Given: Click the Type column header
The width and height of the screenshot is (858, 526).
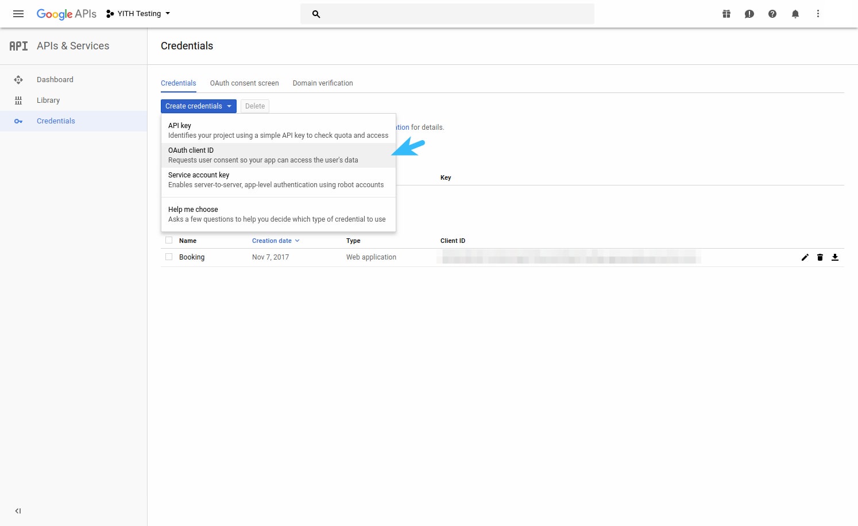Looking at the screenshot, I should [x=353, y=241].
